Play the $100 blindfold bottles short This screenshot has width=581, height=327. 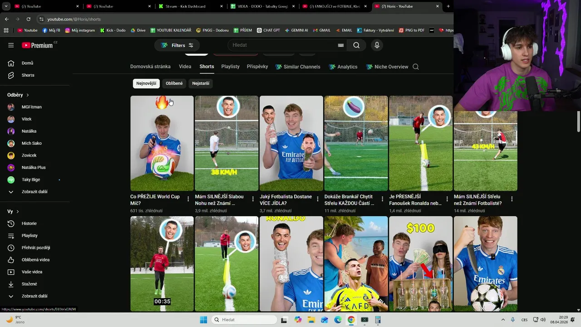click(x=421, y=264)
